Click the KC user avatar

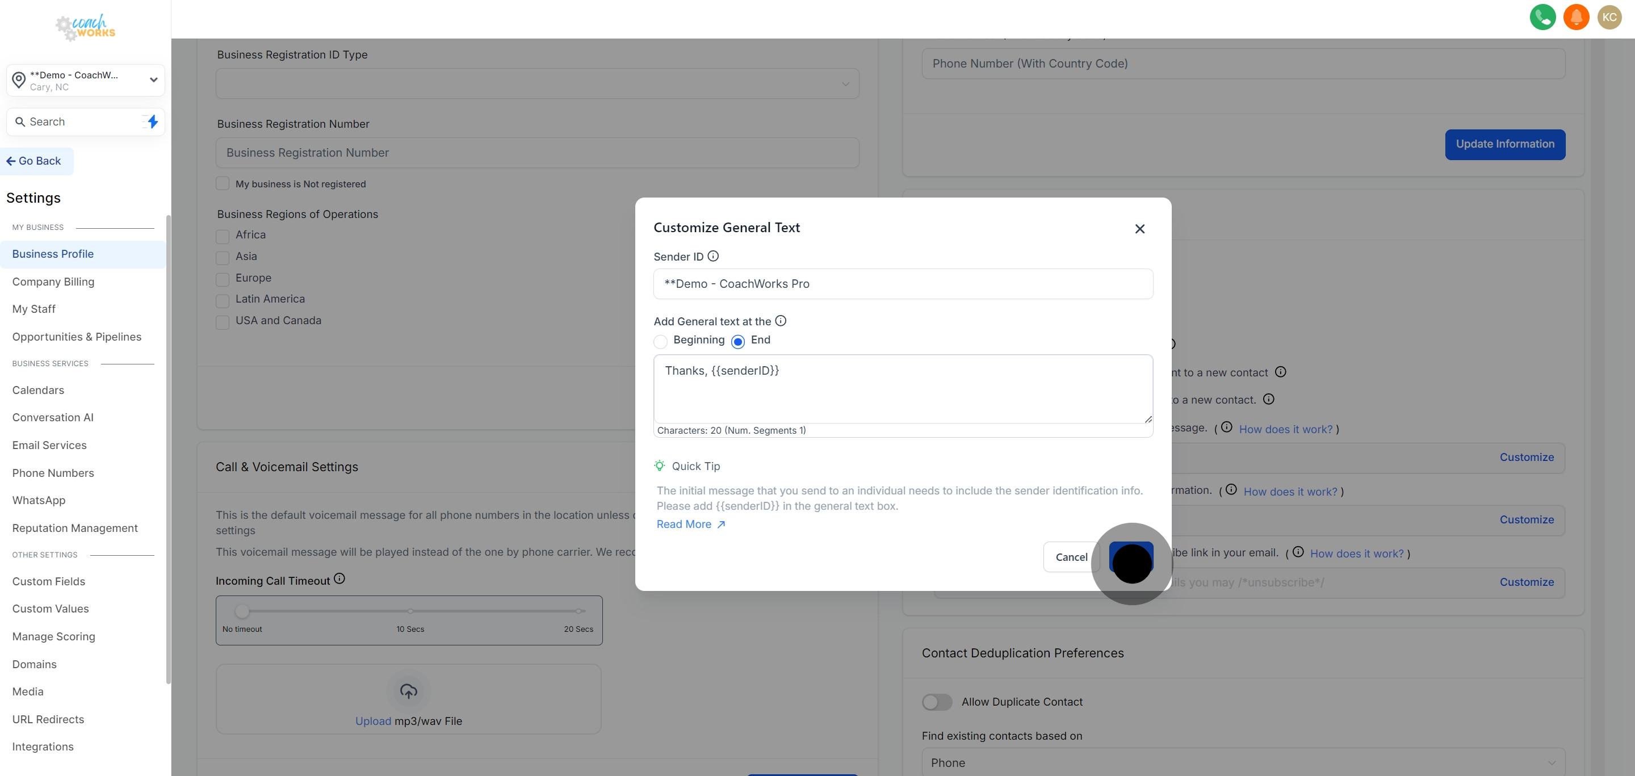pos(1609,17)
